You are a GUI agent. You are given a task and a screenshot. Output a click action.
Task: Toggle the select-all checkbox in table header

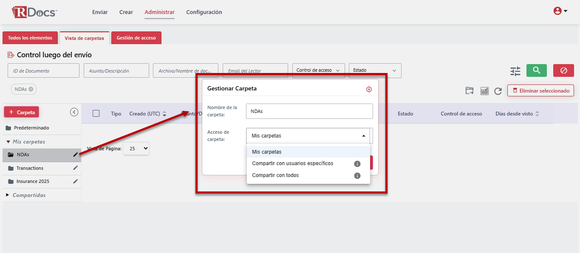(96, 113)
